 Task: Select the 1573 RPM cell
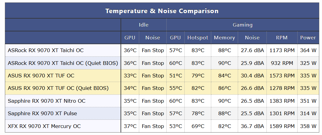click(x=282, y=76)
